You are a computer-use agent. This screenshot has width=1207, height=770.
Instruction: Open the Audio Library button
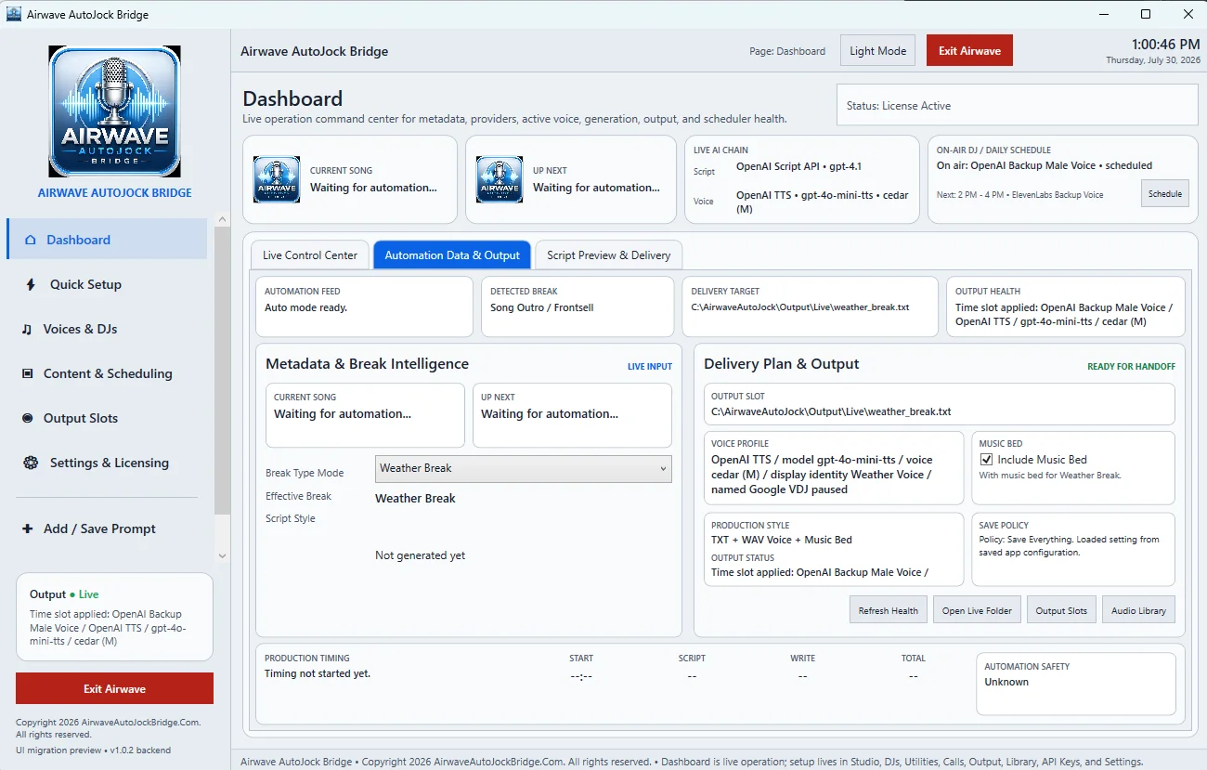pyautogui.click(x=1138, y=610)
